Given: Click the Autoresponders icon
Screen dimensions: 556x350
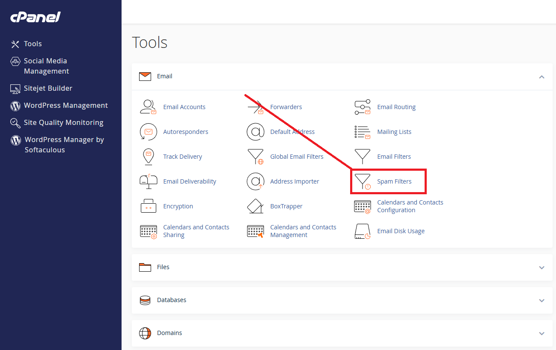Looking at the screenshot, I should pyautogui.click(x=149, y=132).
